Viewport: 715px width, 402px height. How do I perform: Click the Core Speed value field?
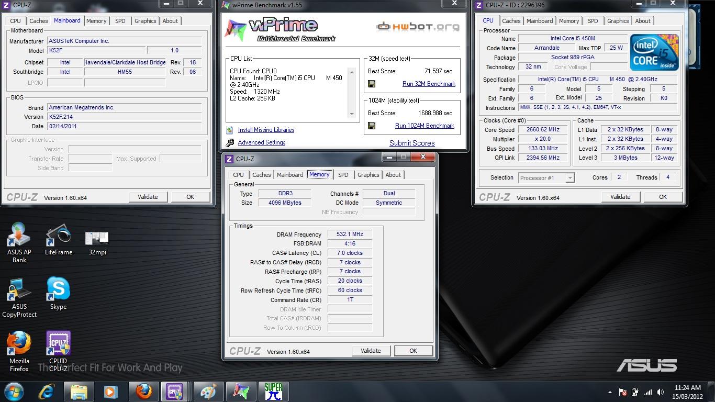pos(543,129)
